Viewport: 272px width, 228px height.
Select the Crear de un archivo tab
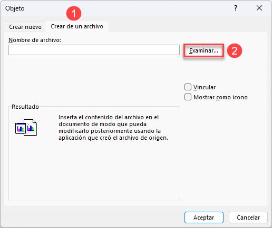click(x=77, y=26)
